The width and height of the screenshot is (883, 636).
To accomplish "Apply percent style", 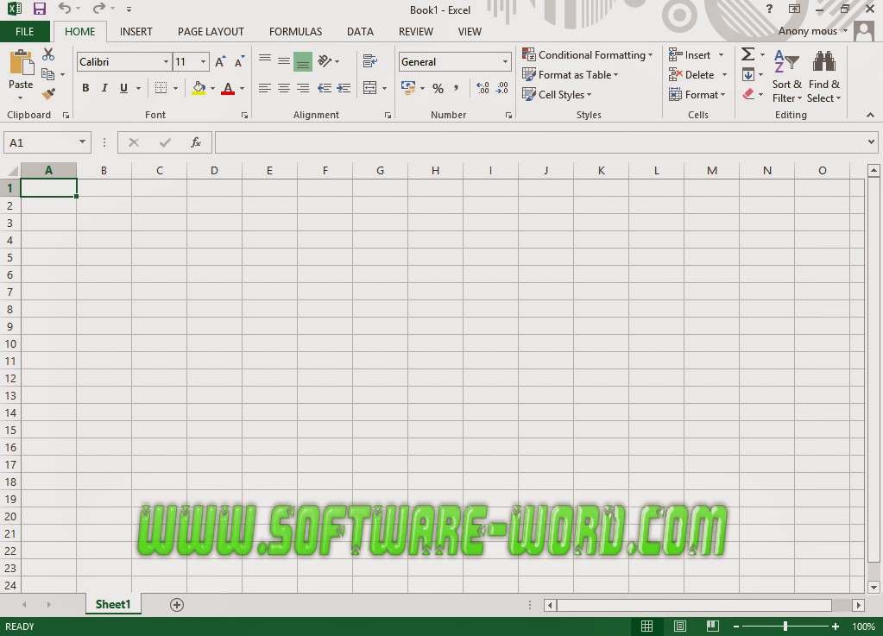I will (x=438, y=88).
